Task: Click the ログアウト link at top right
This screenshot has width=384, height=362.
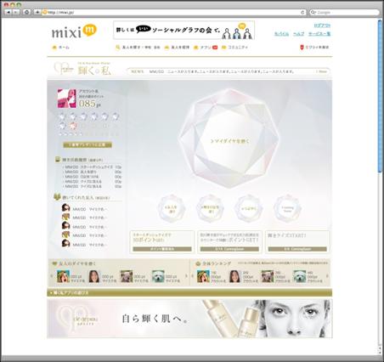Action: pos(322,25)
